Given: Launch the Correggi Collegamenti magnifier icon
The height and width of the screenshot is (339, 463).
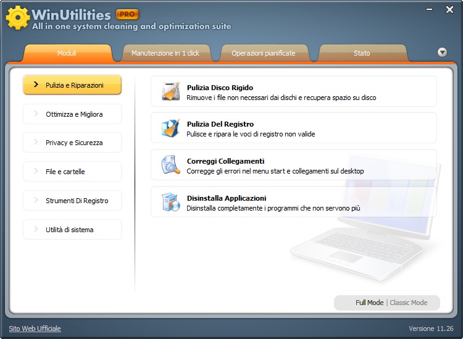Looking at the screenshot, I should pos(171,165).
